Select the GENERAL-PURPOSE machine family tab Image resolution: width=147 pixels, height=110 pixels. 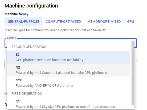coord(23,22)
